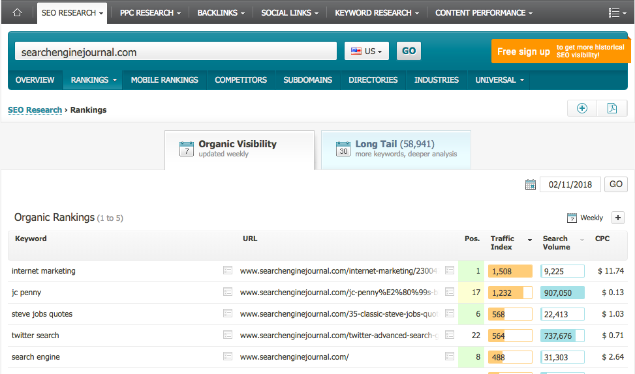The width and height of the screenshot is (635, 374).
Task: Open URL details icon for homepage URL row
Action: (450, 356)
